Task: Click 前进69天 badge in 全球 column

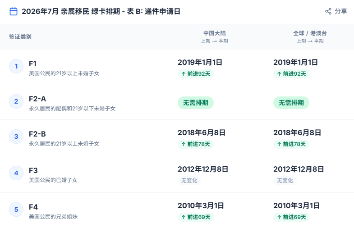Action: [x=291, y=217]
